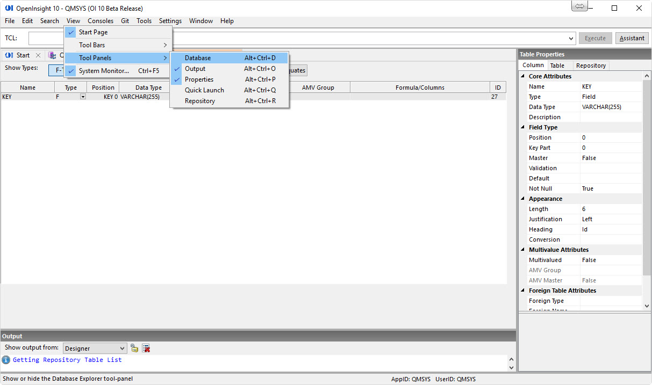Click the Heading value Id
Image resolution: width=652 pixels, height=385 pixels.
coord(611,229)
